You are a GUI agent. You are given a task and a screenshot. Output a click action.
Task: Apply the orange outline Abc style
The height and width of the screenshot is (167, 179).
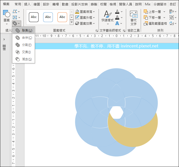point(62,17)
